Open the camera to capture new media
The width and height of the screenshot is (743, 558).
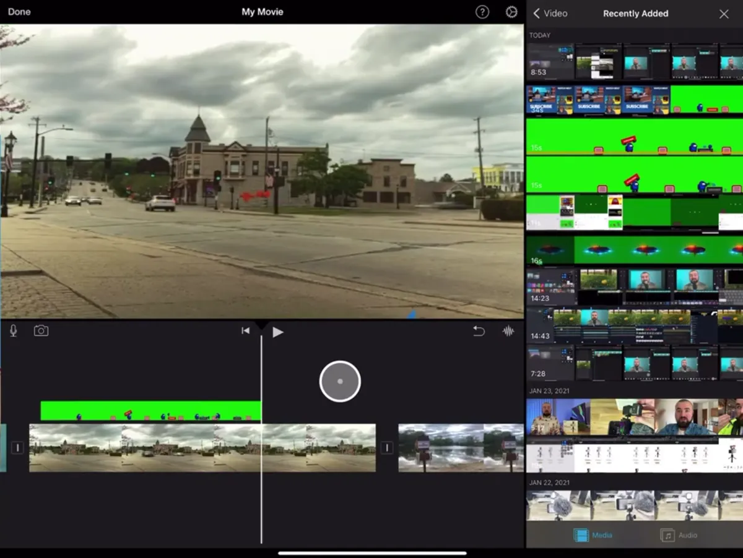[x=41, y=330]
